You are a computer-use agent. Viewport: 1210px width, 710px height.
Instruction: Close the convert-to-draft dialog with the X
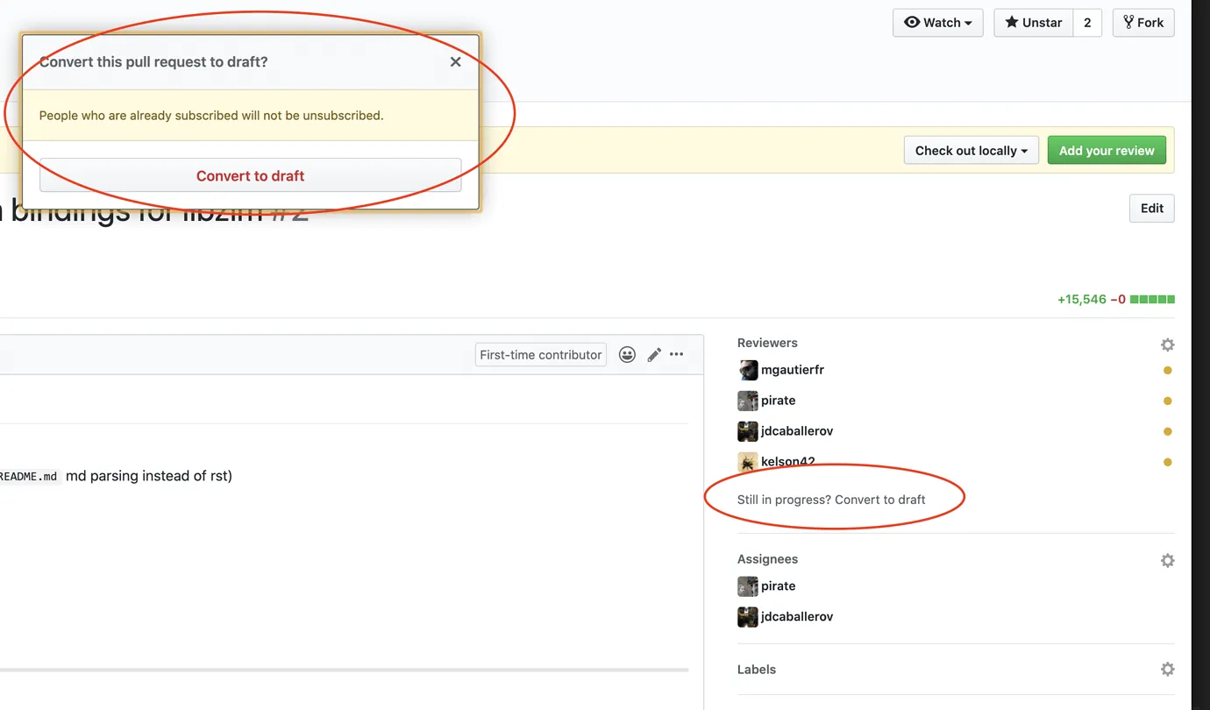coord(455,61)
